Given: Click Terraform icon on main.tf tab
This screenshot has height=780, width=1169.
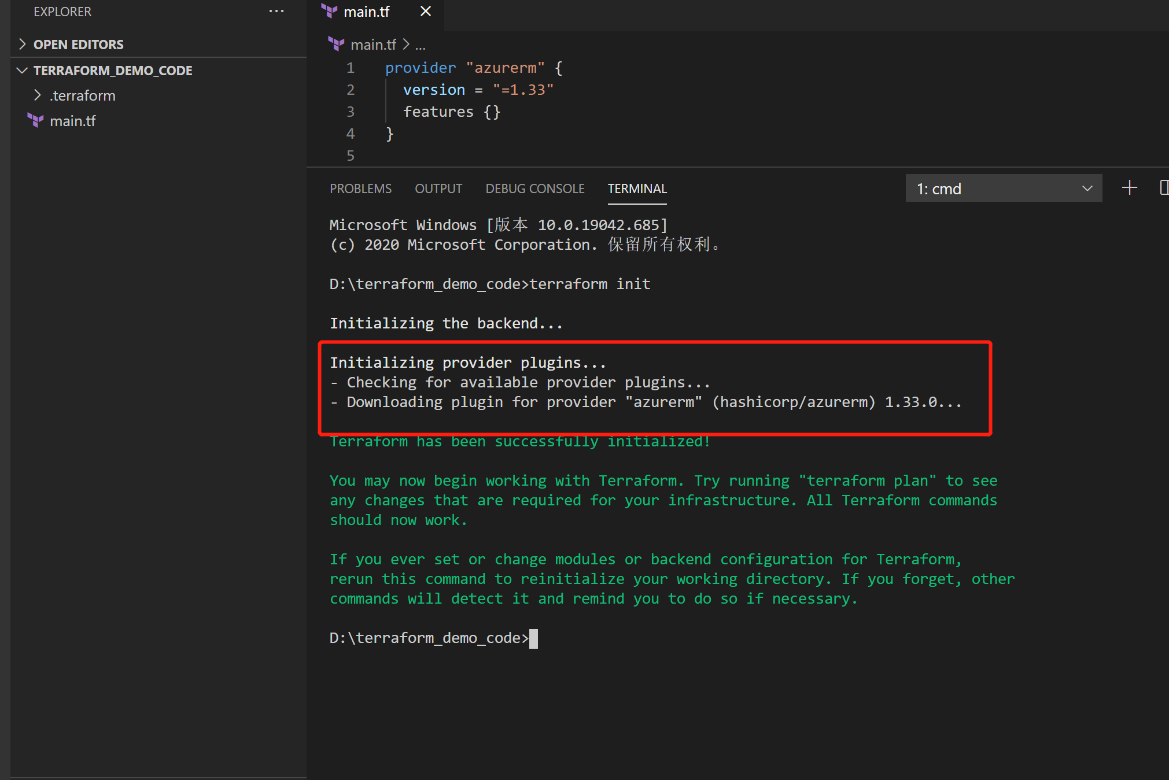Looking at the screenshot, I should click(x=329, y=12).
